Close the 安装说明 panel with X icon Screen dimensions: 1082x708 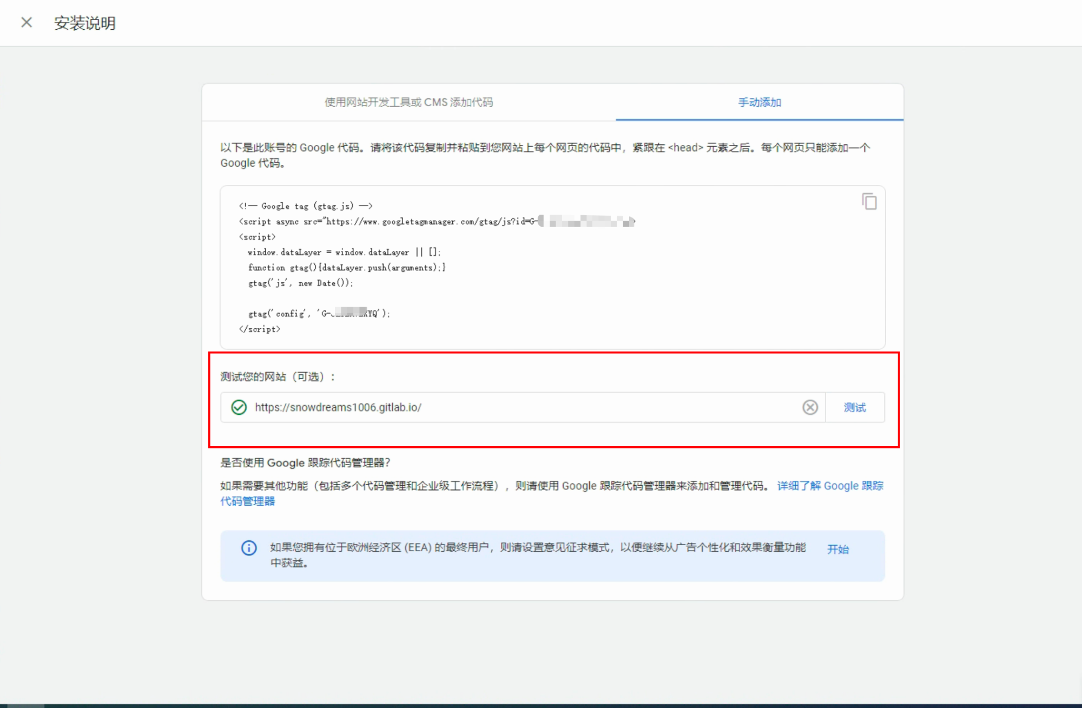coord(27,23)
